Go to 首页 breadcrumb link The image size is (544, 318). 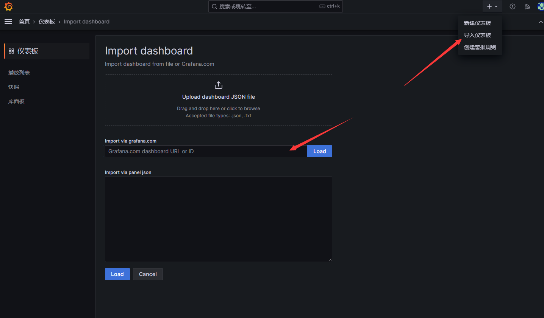pyautogui.click(x=24, y=22)
